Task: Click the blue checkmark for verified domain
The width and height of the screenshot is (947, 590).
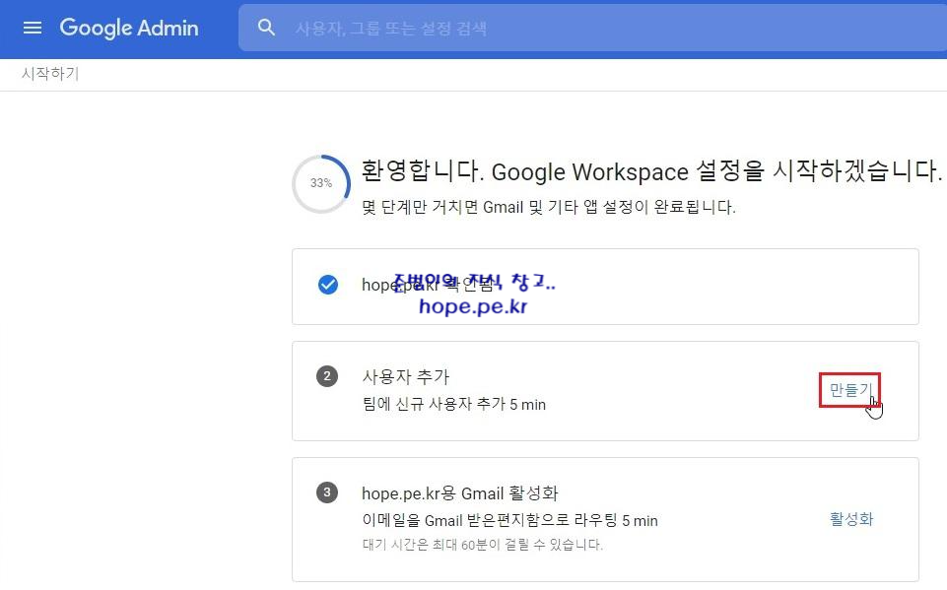Action: point(328,285)
